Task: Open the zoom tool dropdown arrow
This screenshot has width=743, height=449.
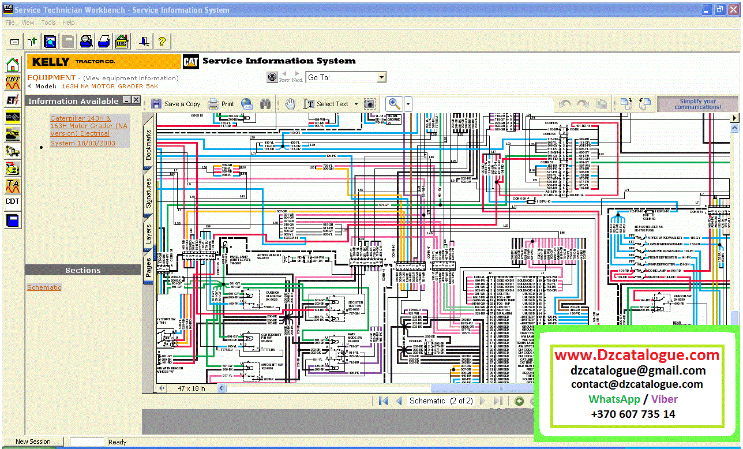Action: (408, 104)
